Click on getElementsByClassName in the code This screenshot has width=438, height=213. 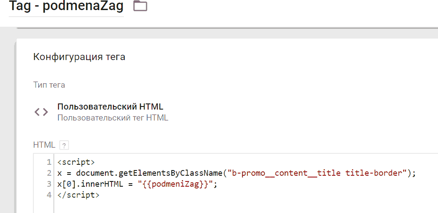(x=171, y=173)
